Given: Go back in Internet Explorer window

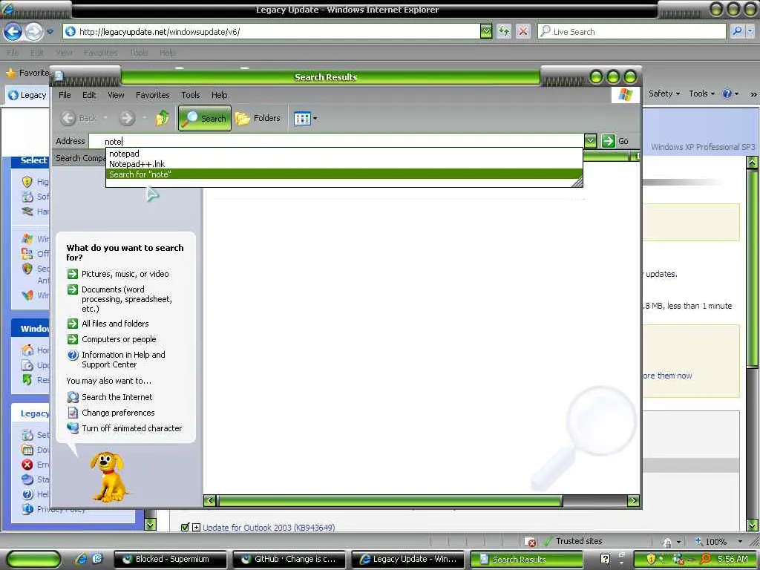Looking at the screenshot, I should click(x=13, y=32).
